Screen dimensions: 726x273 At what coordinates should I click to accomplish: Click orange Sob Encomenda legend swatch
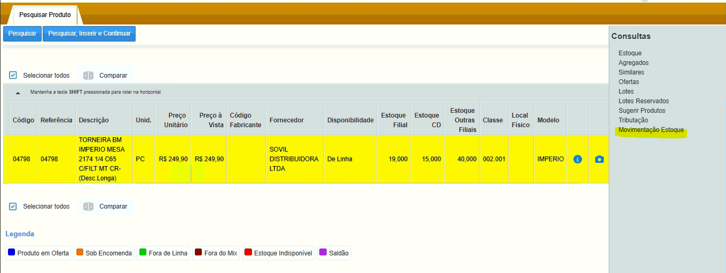tap(80, 252)
